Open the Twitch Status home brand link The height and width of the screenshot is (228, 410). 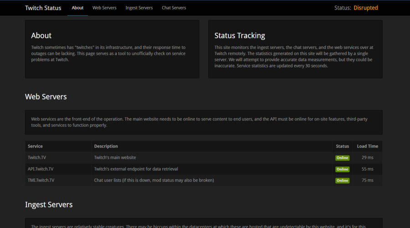43,8
